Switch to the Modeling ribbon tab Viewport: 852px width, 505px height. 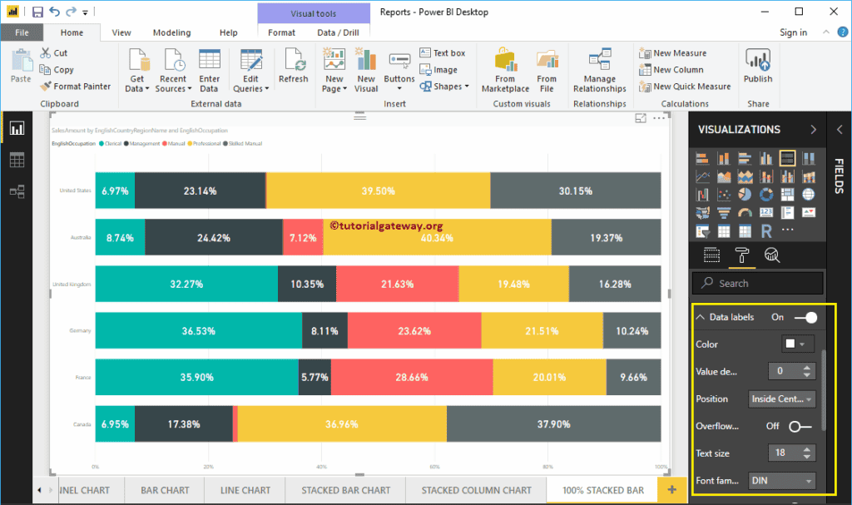tap(171, 32)
